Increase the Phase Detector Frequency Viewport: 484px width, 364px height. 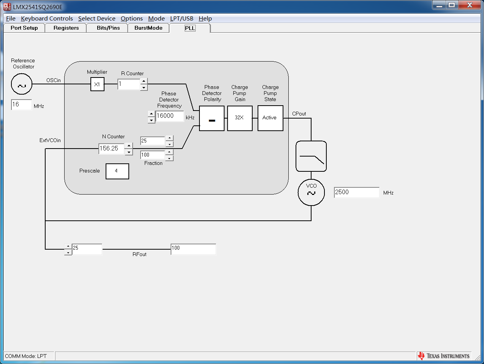click(x=151, y=114)
